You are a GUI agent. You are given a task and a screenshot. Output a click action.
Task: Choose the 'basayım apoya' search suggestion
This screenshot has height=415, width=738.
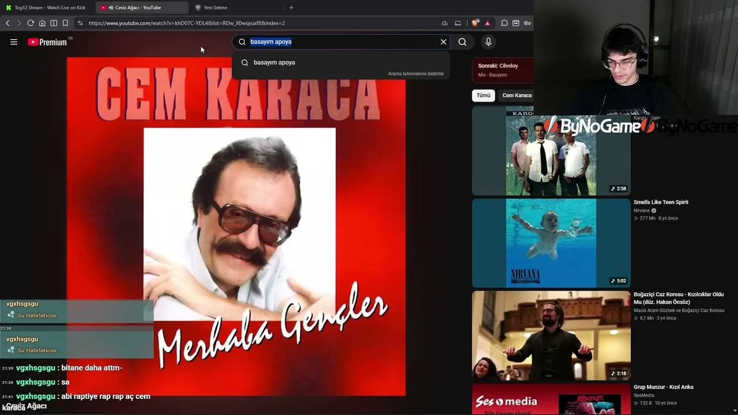tap(341, 62)
